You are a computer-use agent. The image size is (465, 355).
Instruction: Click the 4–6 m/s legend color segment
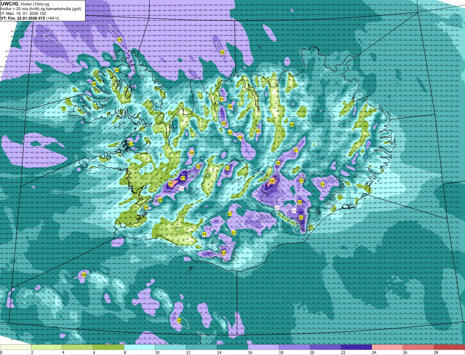click(x=77, y=347)
